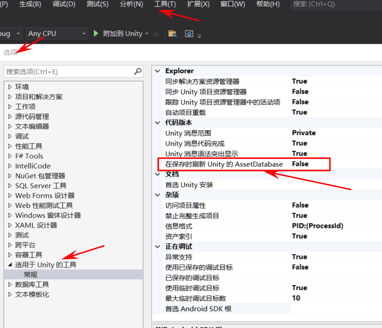Image resolution: width=382 pixels, height=328 pixels.
Task: Expand the 调试 tree node
Action: 10,136
